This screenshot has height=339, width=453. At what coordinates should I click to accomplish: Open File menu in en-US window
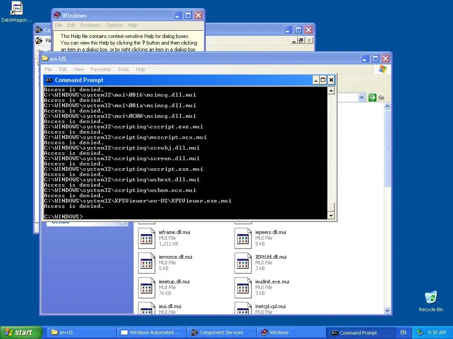click(x=48, y=69)
